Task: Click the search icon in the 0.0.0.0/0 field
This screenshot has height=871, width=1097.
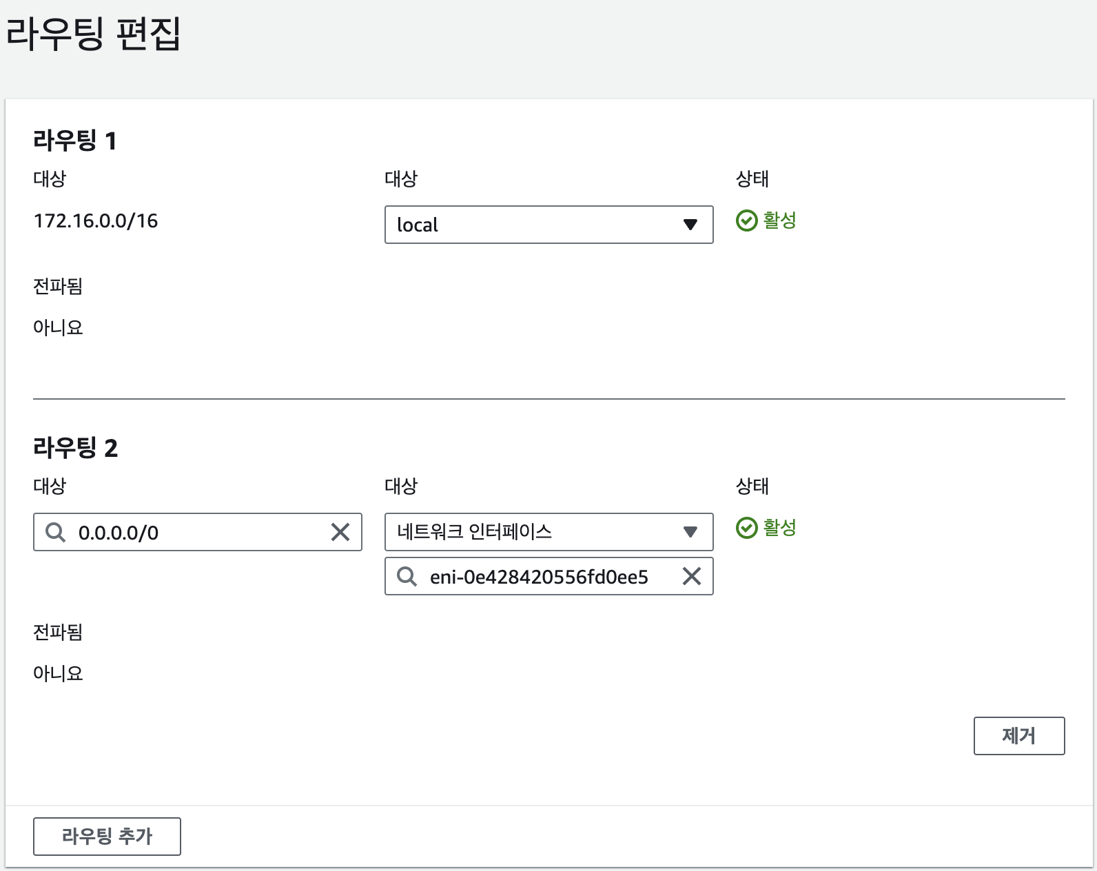Action: point(55,532)
